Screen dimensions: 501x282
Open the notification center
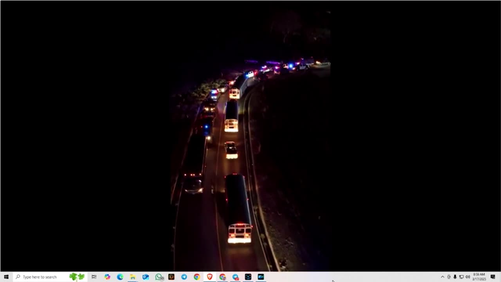(x=493, y=277)
